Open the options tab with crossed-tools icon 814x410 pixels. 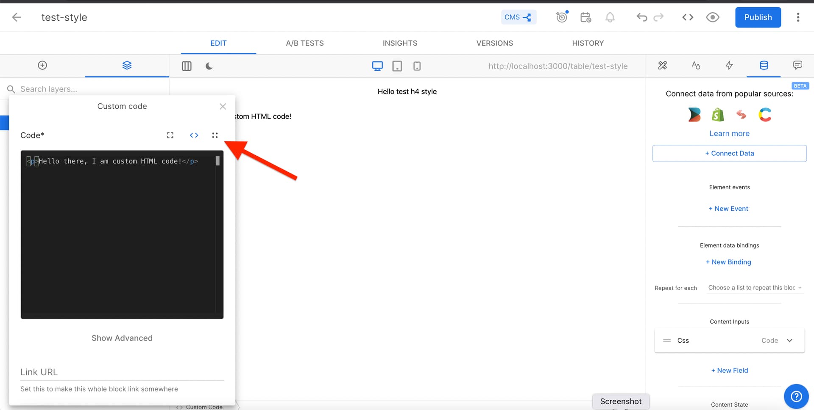tap(662, 65)
